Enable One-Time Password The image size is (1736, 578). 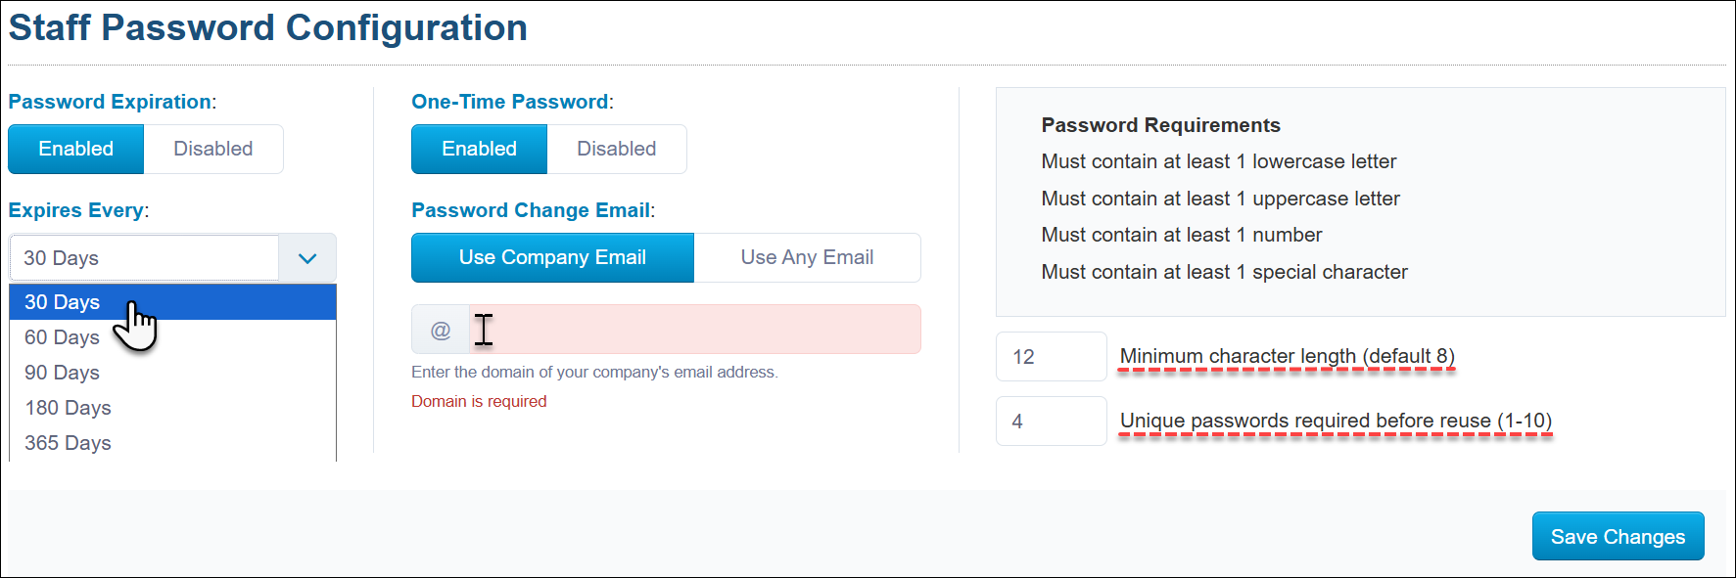479,149
